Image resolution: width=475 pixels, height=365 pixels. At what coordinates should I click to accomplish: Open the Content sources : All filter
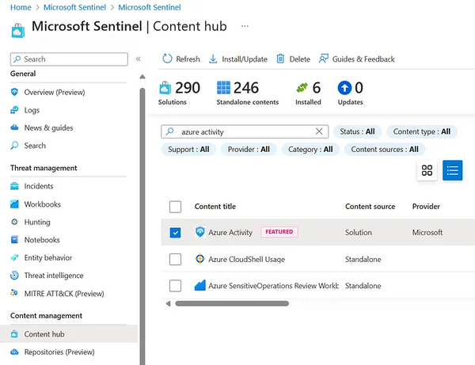pos(385,150)
